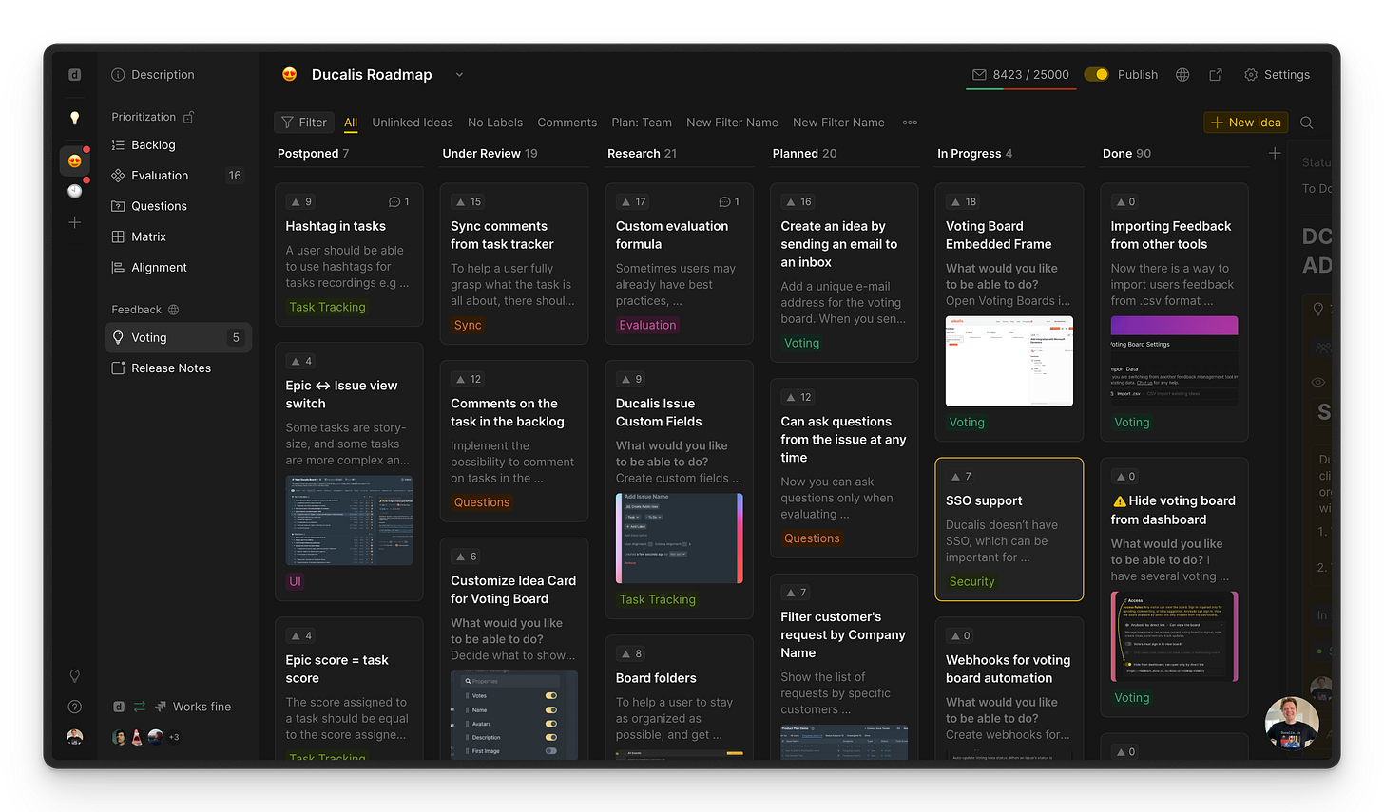Expand the Ducalis Roadmap title dropdown
Screen dimensions: 1384x812
point(459,75)
